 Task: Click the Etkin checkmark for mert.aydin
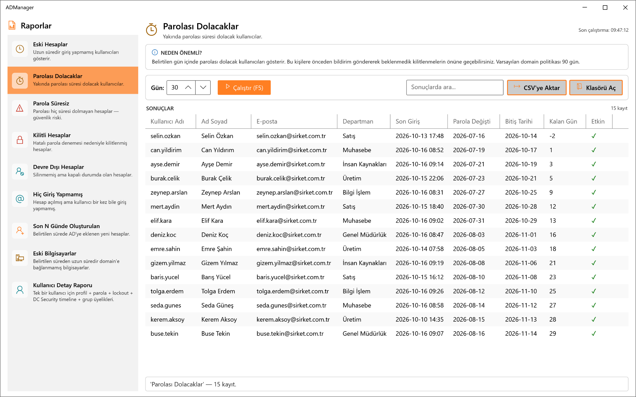point(594,206)
